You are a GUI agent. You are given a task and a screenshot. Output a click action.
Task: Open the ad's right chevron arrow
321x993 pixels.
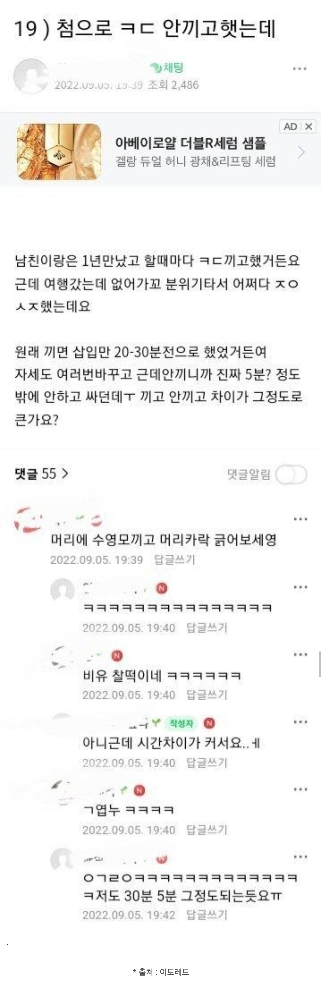click(x=301, y=152)
